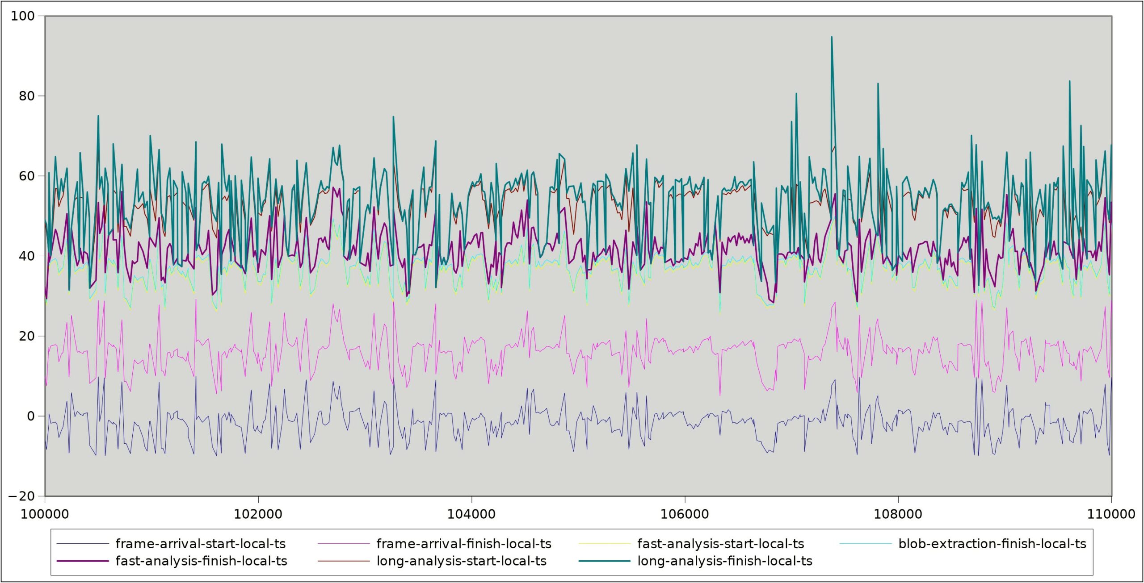
Task: Click the 106000 label on the x-axis
Action: point(685,514)
